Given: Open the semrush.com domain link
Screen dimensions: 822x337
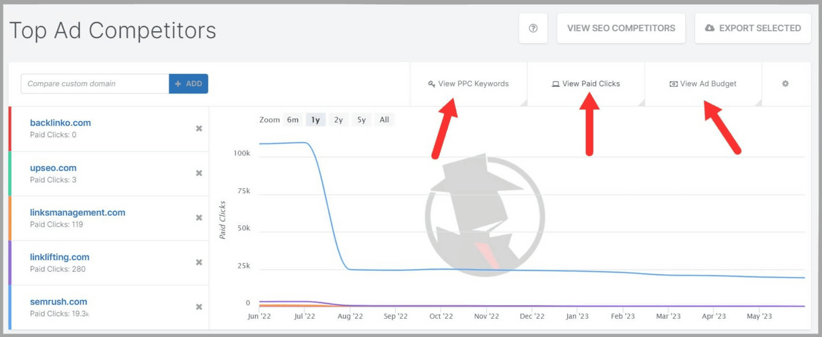Looking at the screenshot, I should 59,302.
